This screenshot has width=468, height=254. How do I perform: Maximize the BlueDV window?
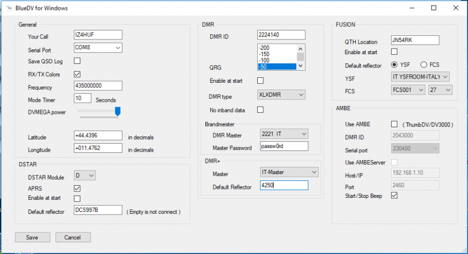[434, 8]
